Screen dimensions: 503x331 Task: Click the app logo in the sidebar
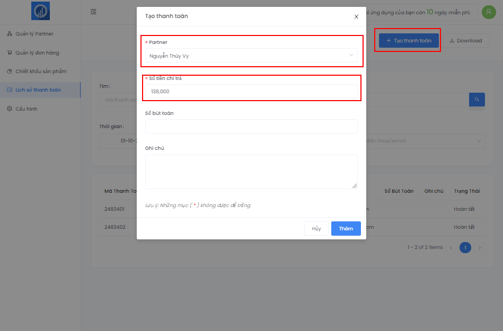40,11
